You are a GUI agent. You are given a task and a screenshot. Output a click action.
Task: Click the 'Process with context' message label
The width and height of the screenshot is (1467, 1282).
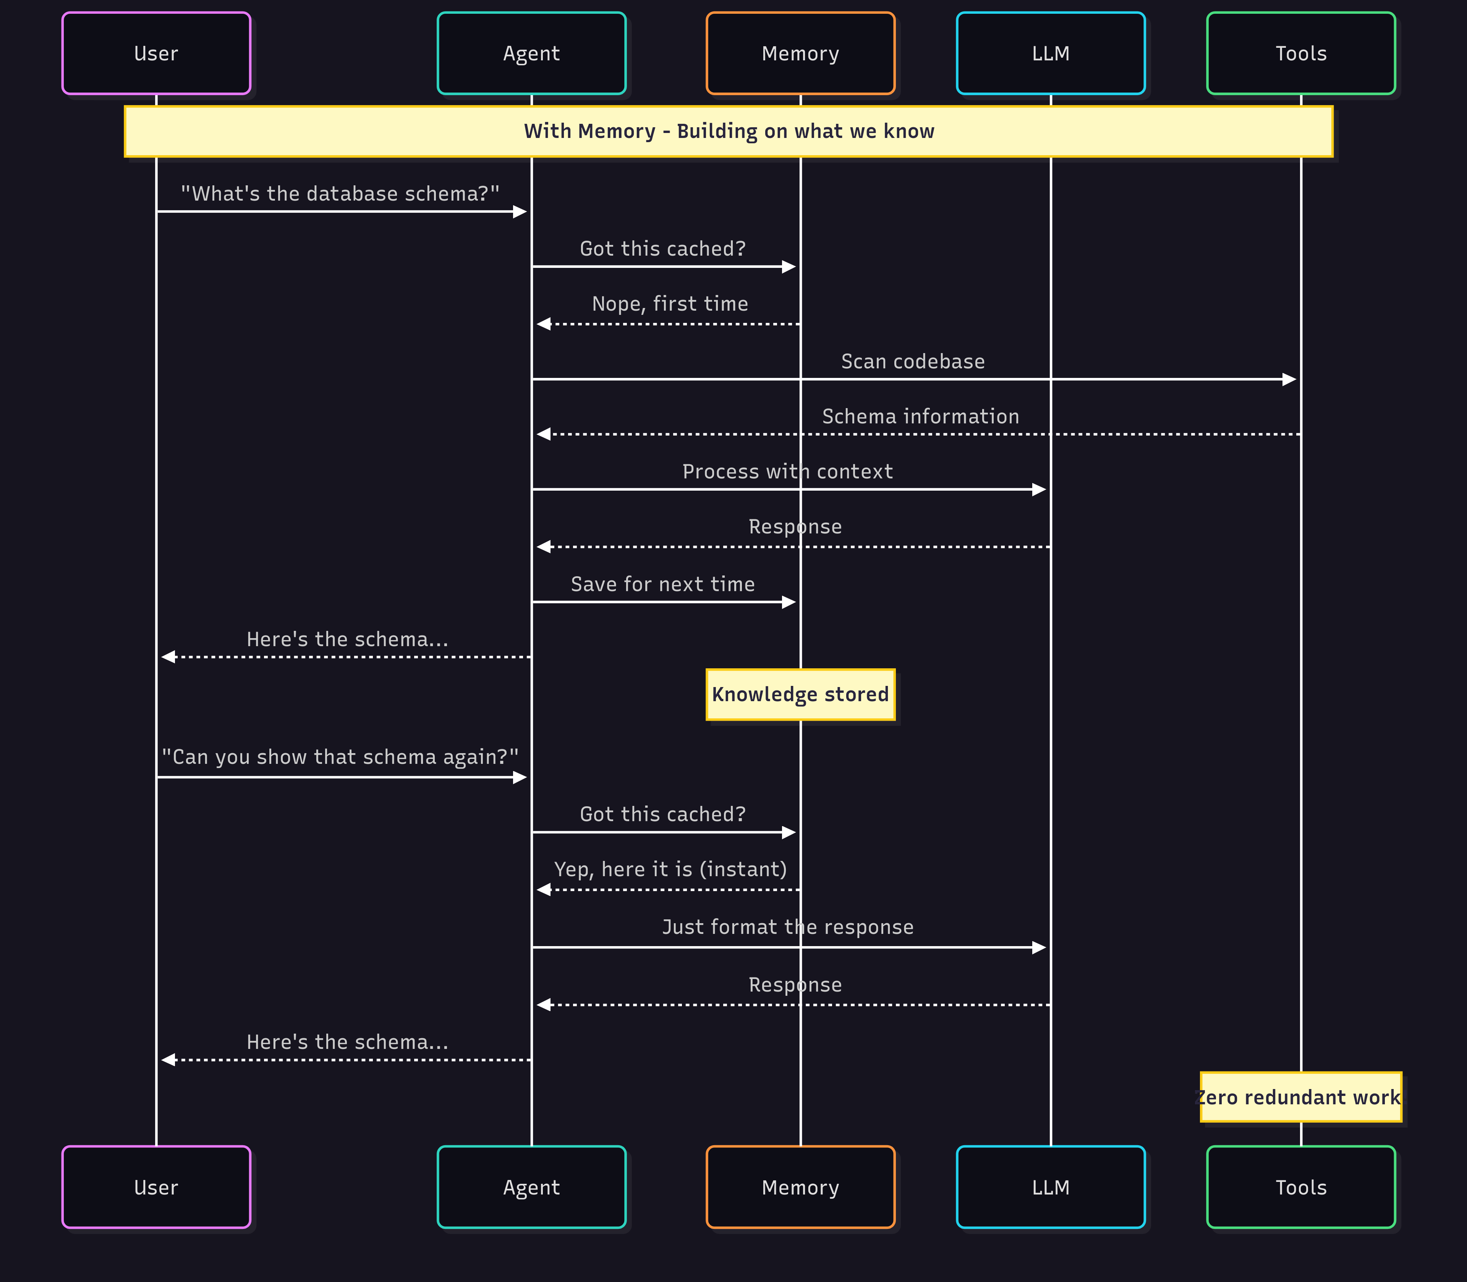pos(787,472)
